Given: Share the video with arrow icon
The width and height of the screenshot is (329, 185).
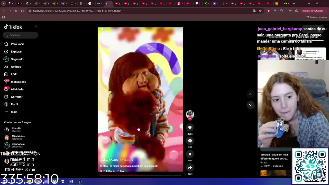Looking at the screenshot, I should (x=190, y=168).
